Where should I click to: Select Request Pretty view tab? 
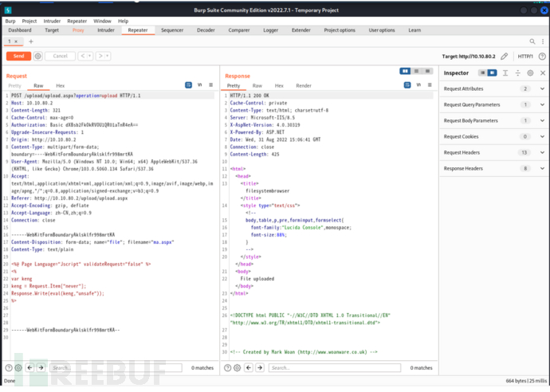[x=14, y=85]
